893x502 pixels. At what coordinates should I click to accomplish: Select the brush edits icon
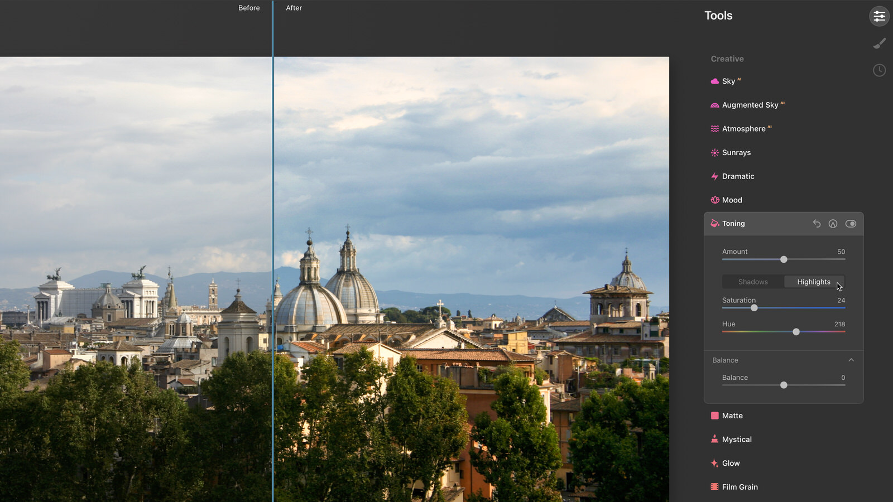(879, 44)
